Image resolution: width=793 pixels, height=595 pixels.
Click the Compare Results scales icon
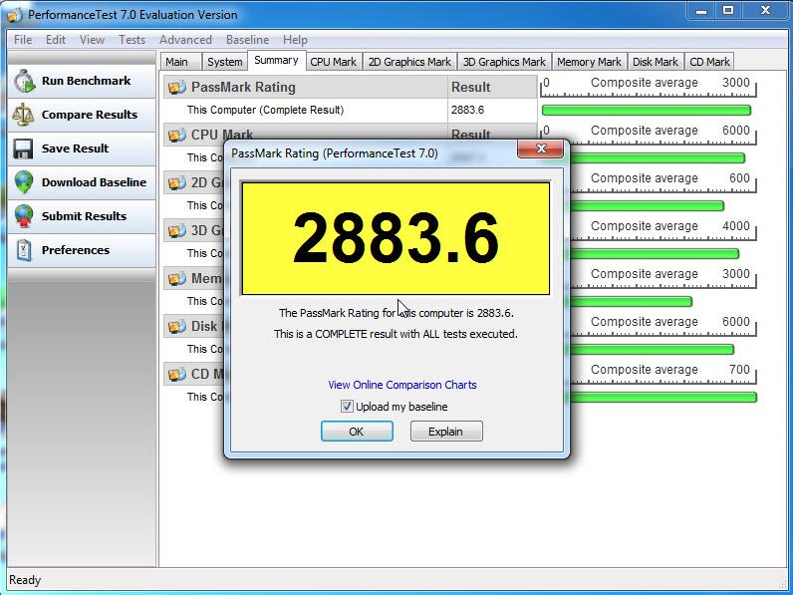pyautogui.click(x=24, y=115)
